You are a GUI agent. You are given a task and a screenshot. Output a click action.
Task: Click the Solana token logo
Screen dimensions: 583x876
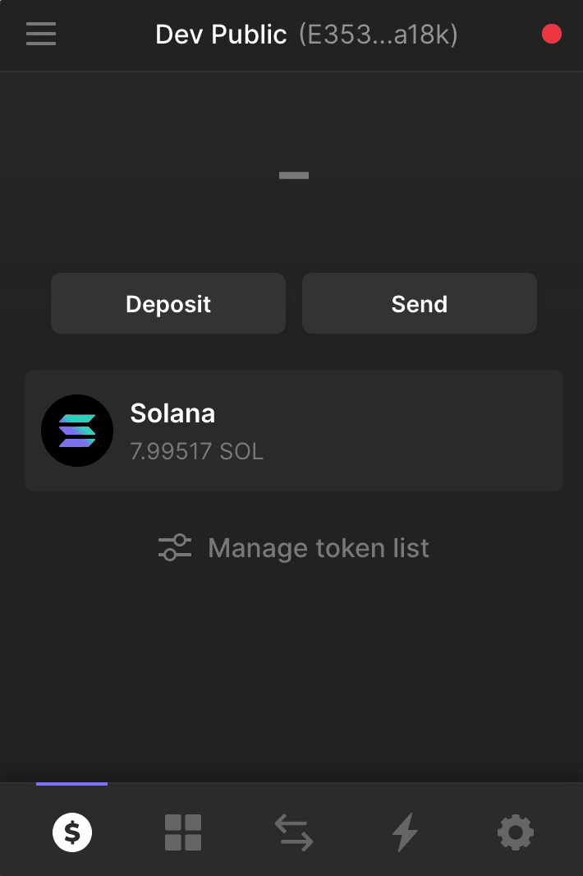(77, 430)
